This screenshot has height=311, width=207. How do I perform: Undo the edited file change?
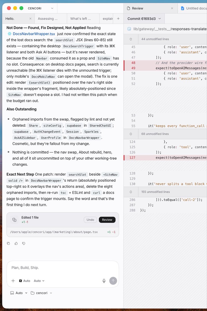[x=90, y=220]
